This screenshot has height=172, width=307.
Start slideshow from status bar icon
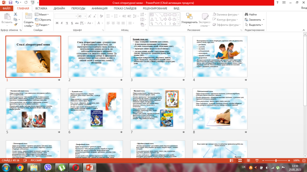point(257,161)
